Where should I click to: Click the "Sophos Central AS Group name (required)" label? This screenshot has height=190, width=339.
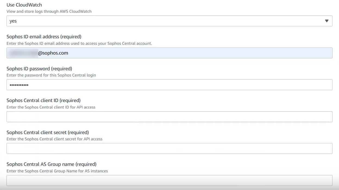pyautogui.click(x=51, y=164)
